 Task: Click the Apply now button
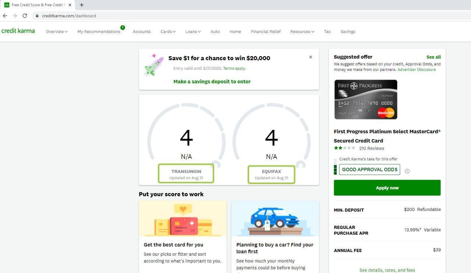[387, 188]
